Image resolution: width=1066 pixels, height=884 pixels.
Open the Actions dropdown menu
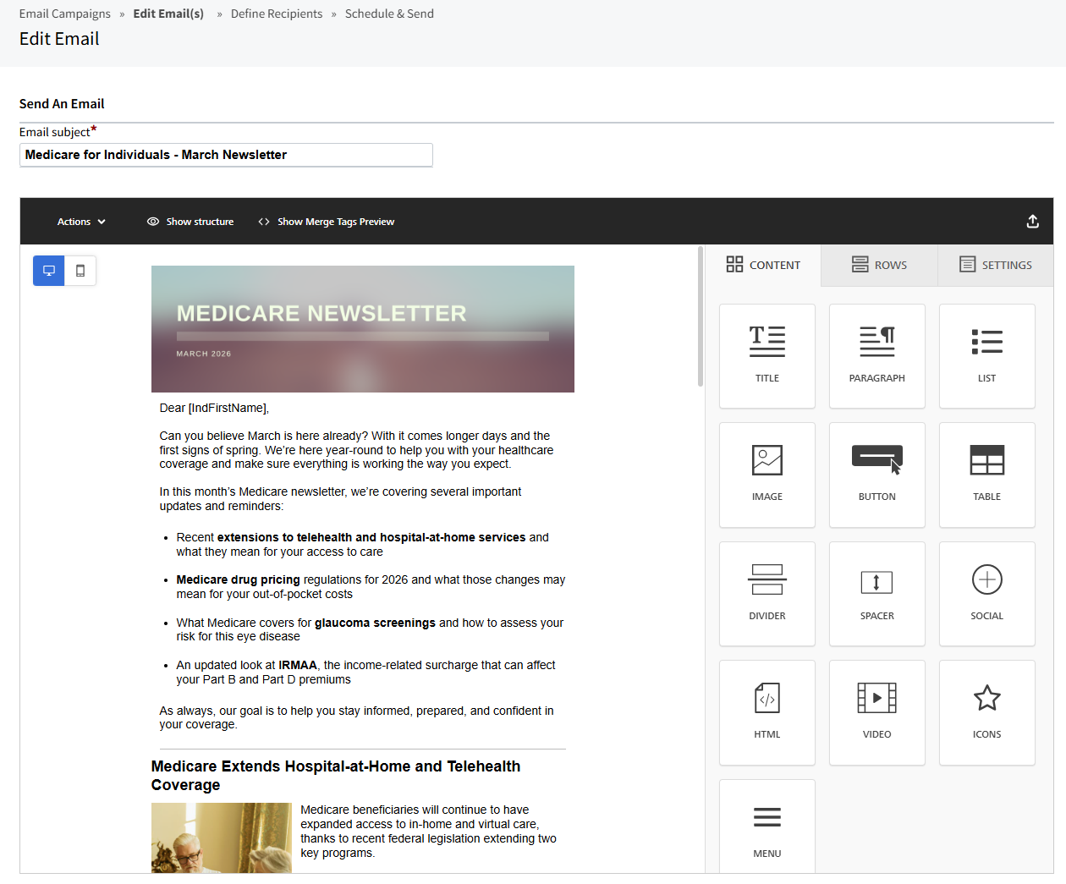click(x=81, y=222)
